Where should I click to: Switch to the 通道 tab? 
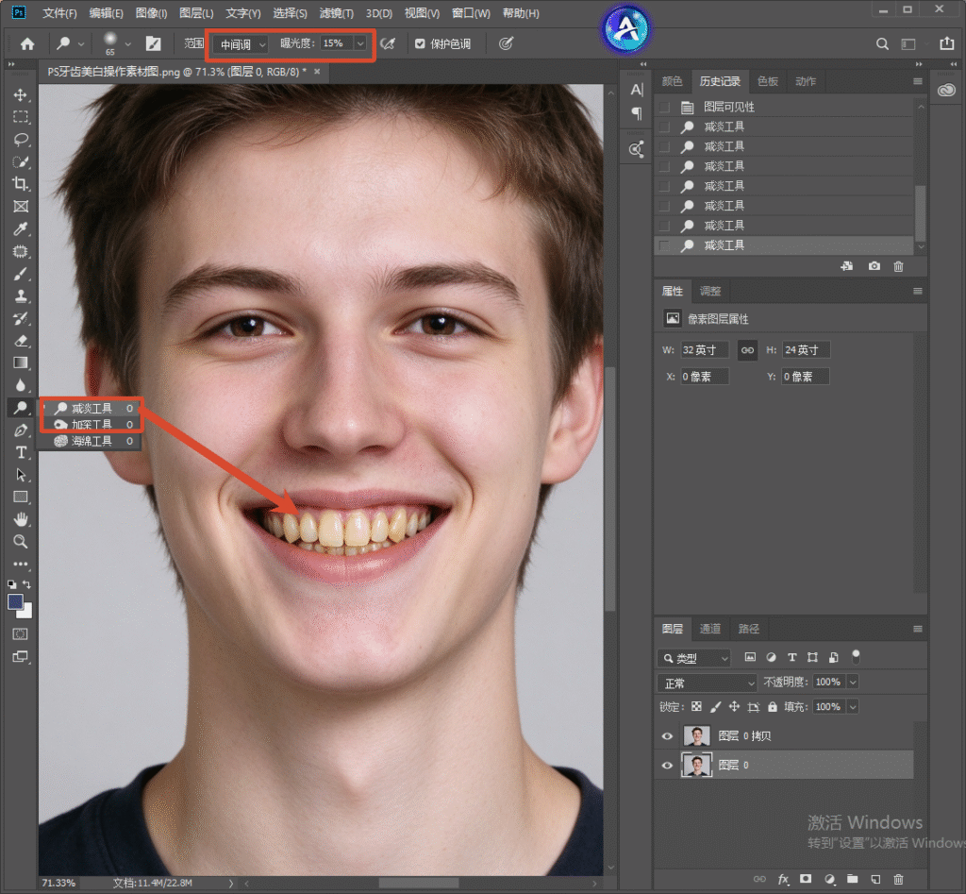coord(710,629)
